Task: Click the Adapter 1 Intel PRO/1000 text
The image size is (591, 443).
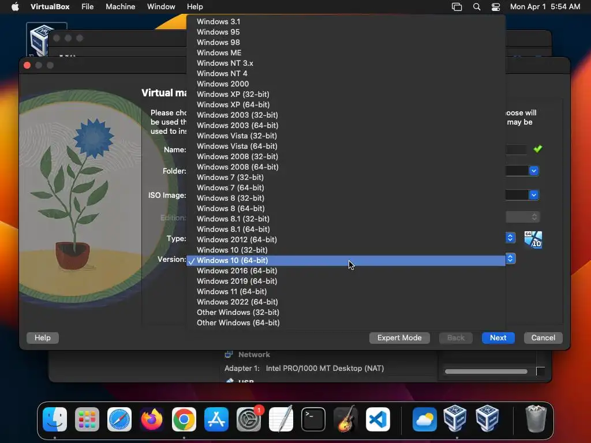Action: pos(304,369)
